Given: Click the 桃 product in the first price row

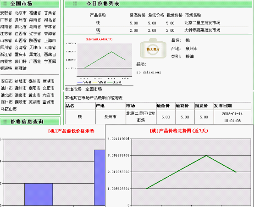Looking at the screenshot, I should pos(98,22).
